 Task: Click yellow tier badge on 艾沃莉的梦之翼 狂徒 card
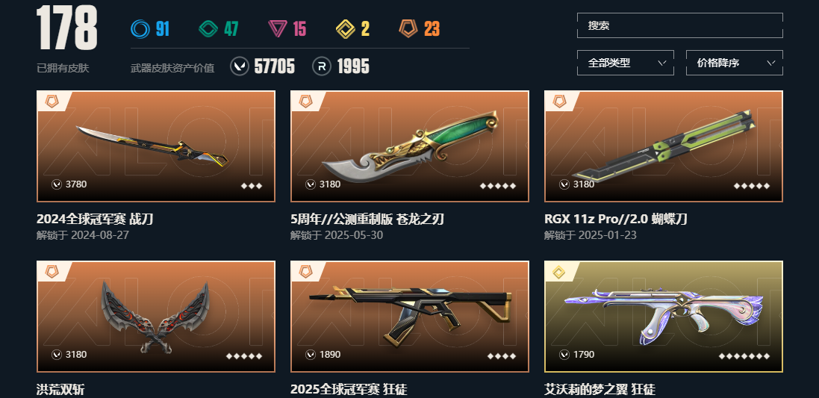pyautogui.click(x=559, y=272)
